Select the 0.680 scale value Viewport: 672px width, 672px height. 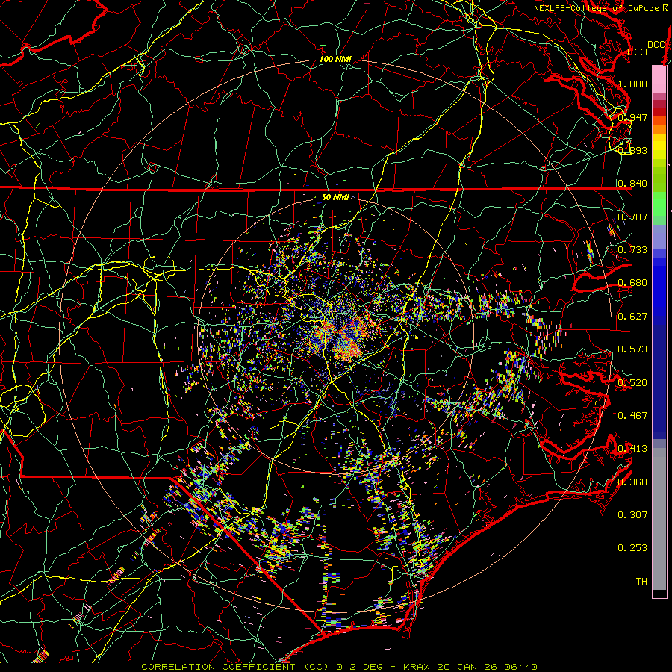click(632, 283)
